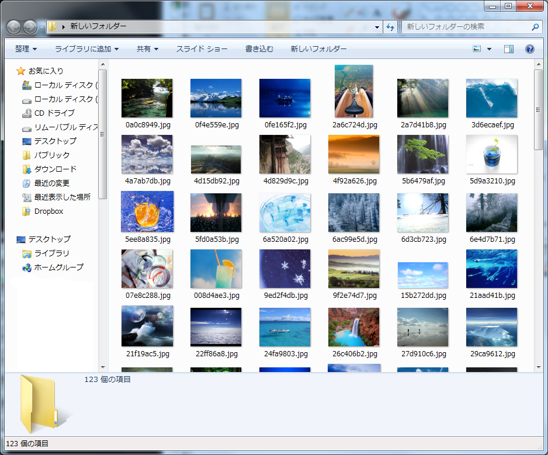Click file name 5b6479af.jpg
The height and width of the screenshot is (455, 548).
[x=423, y=181]
